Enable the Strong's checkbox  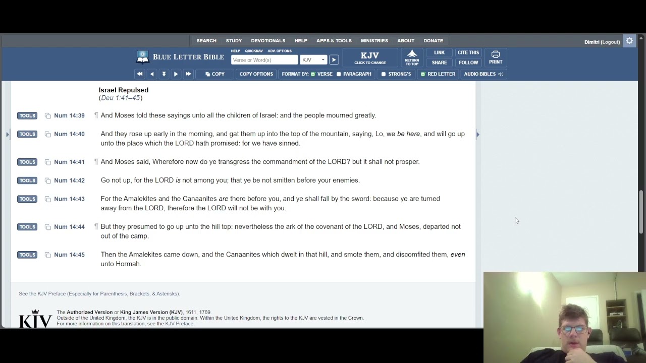pos(384,74)
